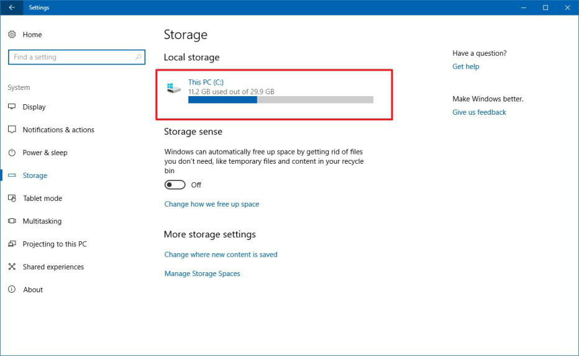This screenshot has width=579, height=356.
Task: Open Manage Storage Spaces link
Action: pos(202,274)
